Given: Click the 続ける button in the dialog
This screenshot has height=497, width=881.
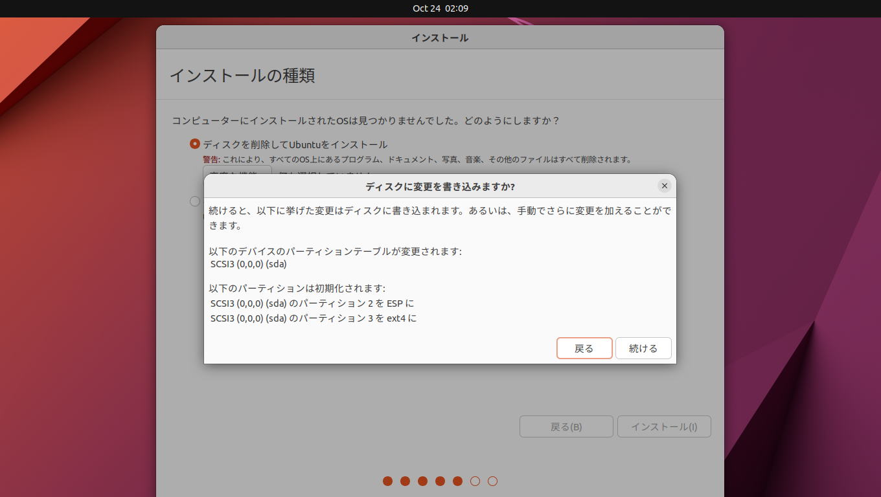Looking at the screenshot, I should point(643,348).
